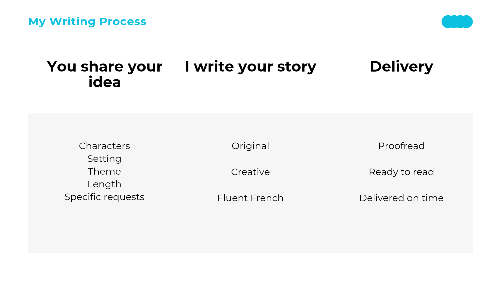
Task: Click the 'Proofread' text
Action: pos(401,146)
